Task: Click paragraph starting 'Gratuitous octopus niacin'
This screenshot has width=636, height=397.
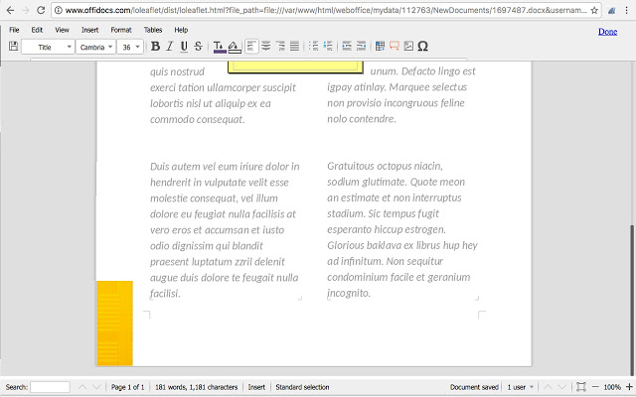Action: 402,229
